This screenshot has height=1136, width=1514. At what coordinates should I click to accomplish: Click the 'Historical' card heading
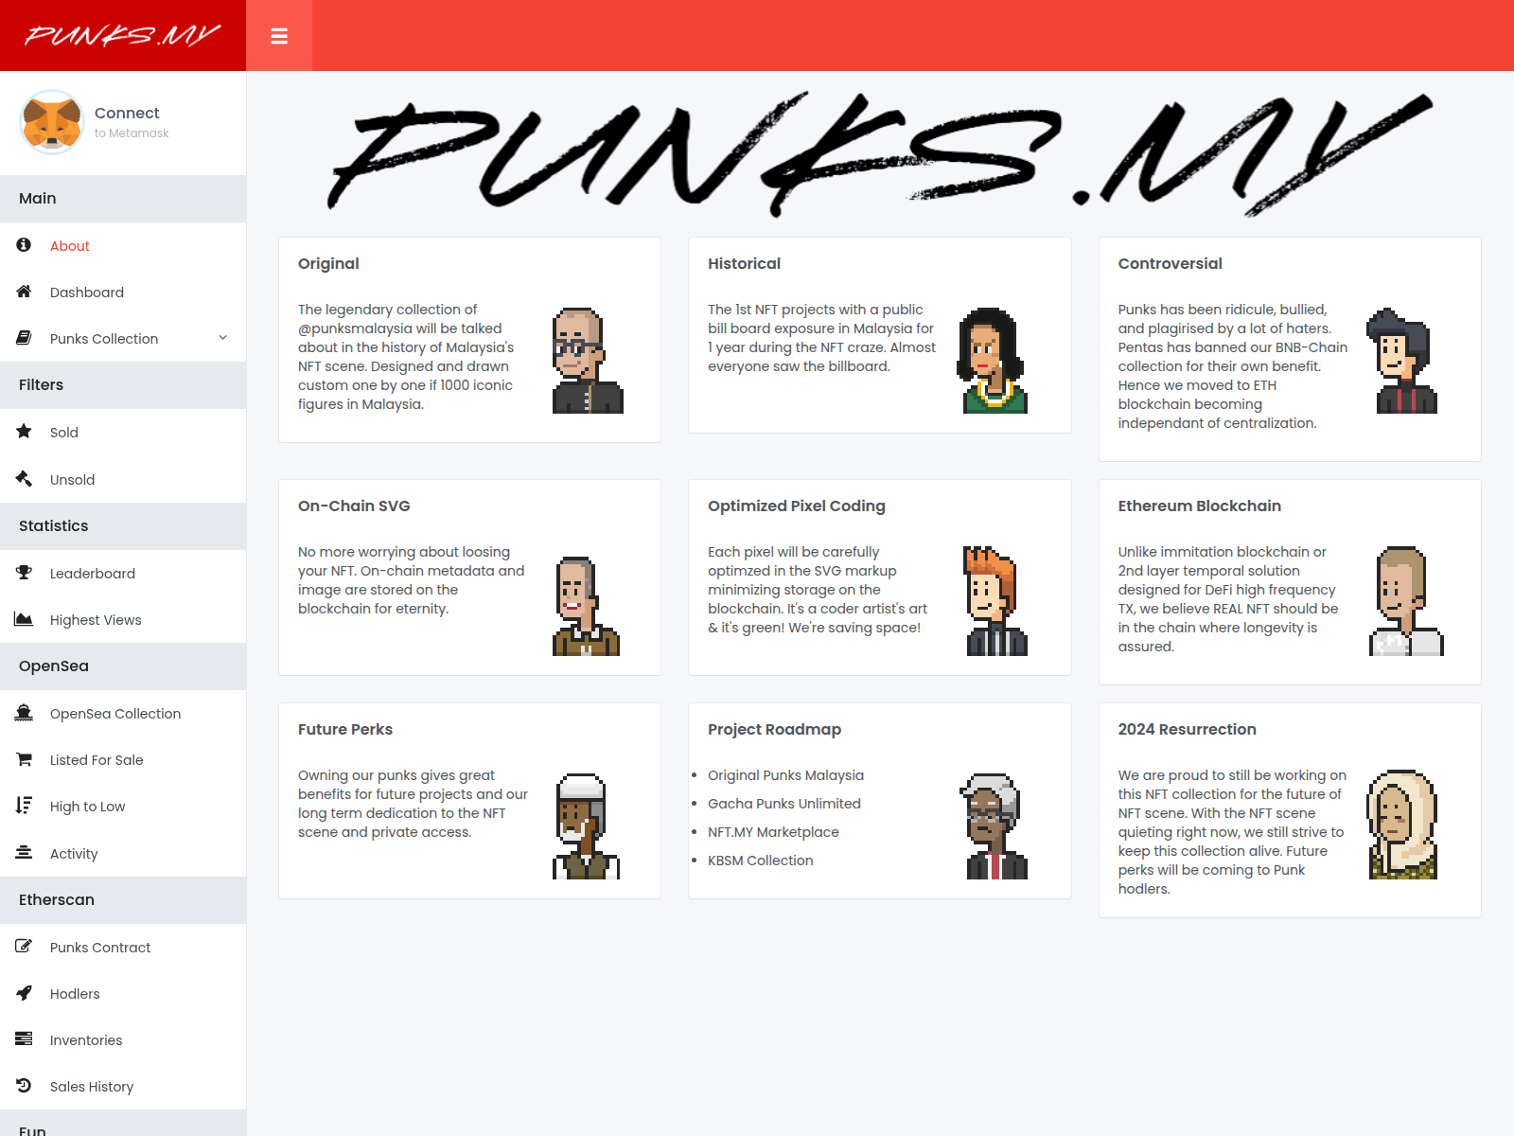[745, 264]
